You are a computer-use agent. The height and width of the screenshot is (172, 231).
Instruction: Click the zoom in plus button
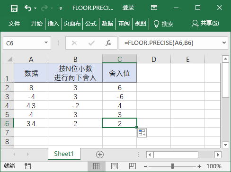pyautogui.click(x=199, y=166)
